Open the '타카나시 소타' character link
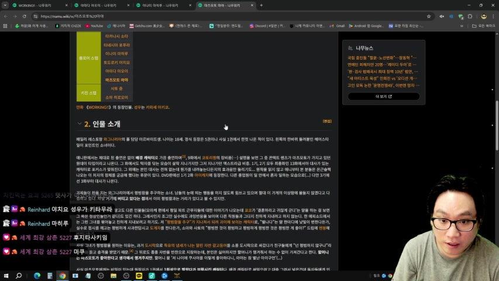 pos(116,36)
